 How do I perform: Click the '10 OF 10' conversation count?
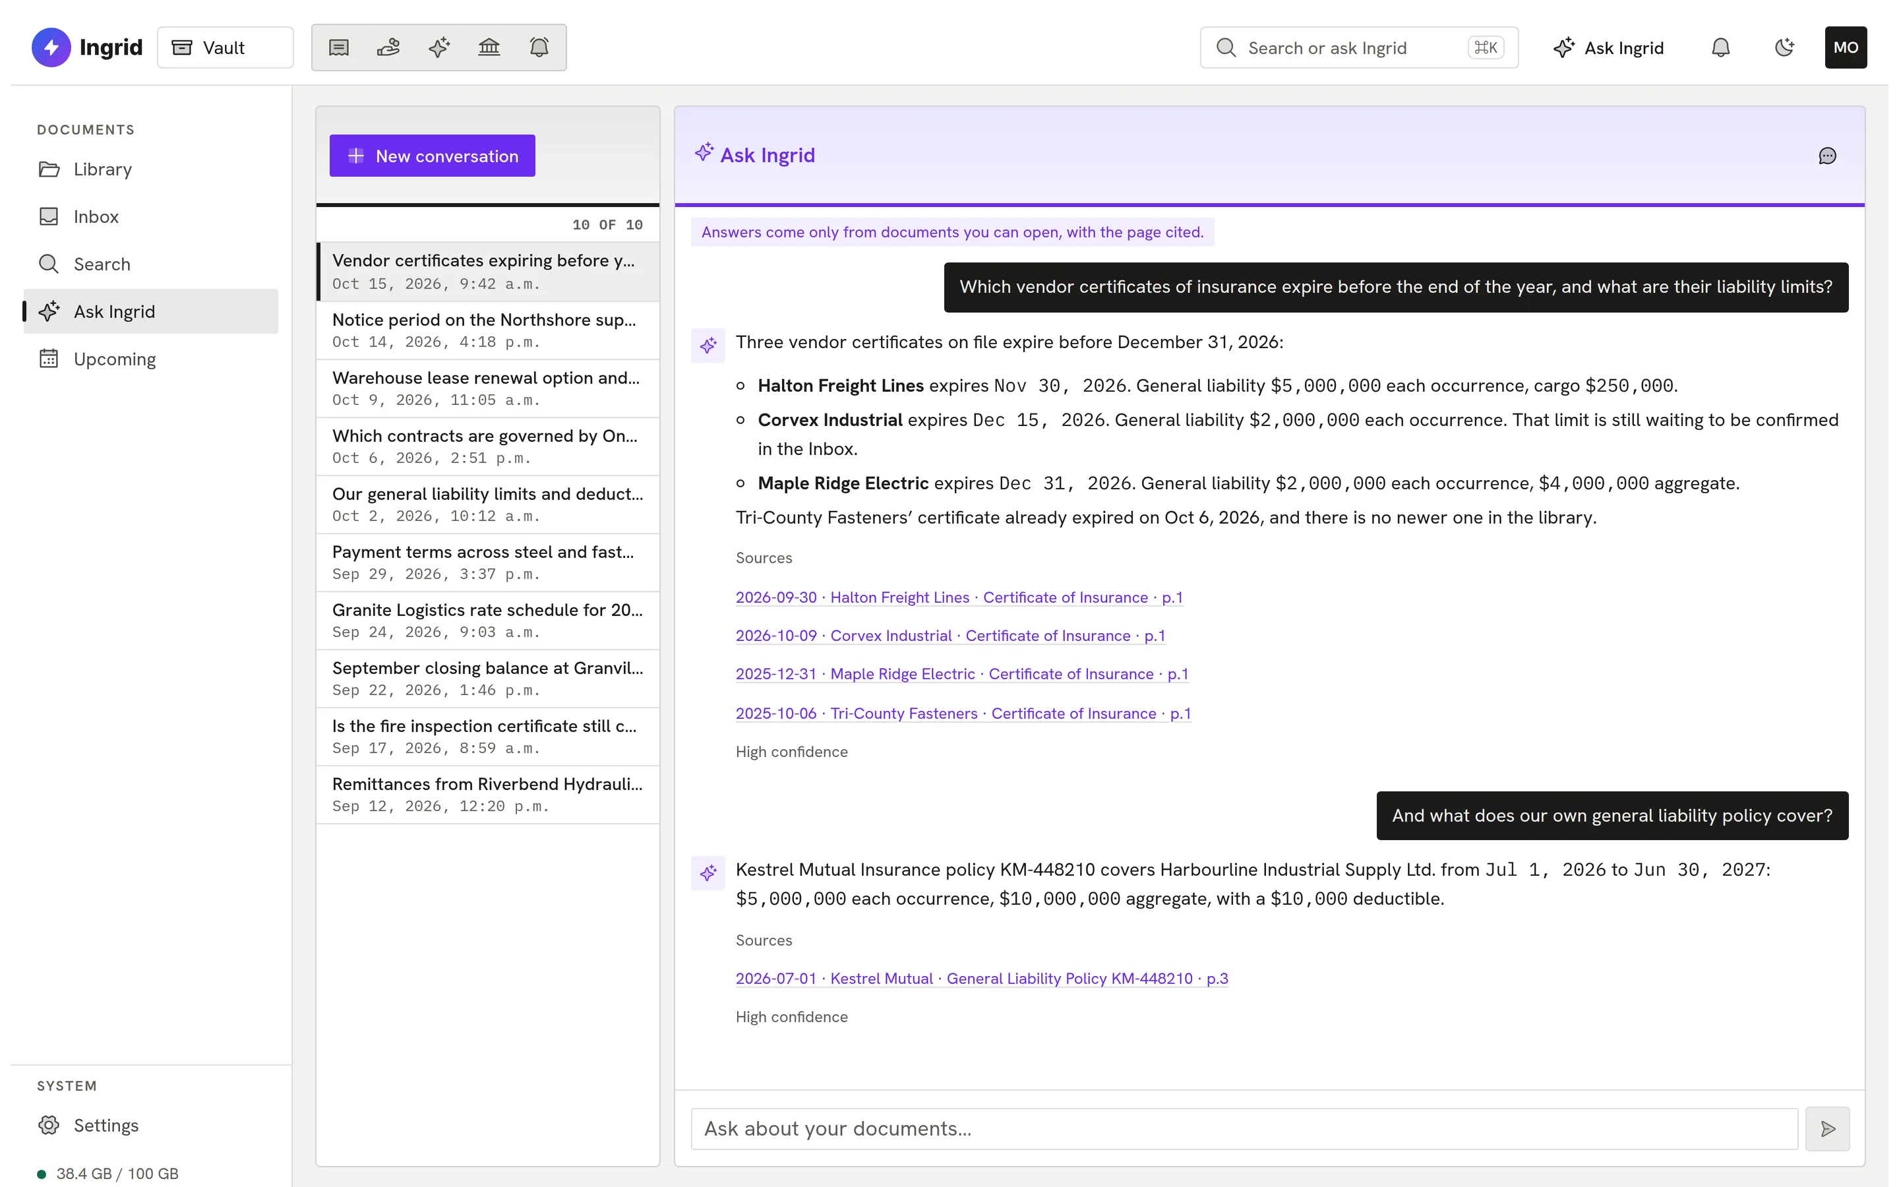607,226
